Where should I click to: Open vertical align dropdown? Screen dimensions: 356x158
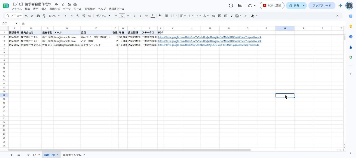(x=191, y=16)
